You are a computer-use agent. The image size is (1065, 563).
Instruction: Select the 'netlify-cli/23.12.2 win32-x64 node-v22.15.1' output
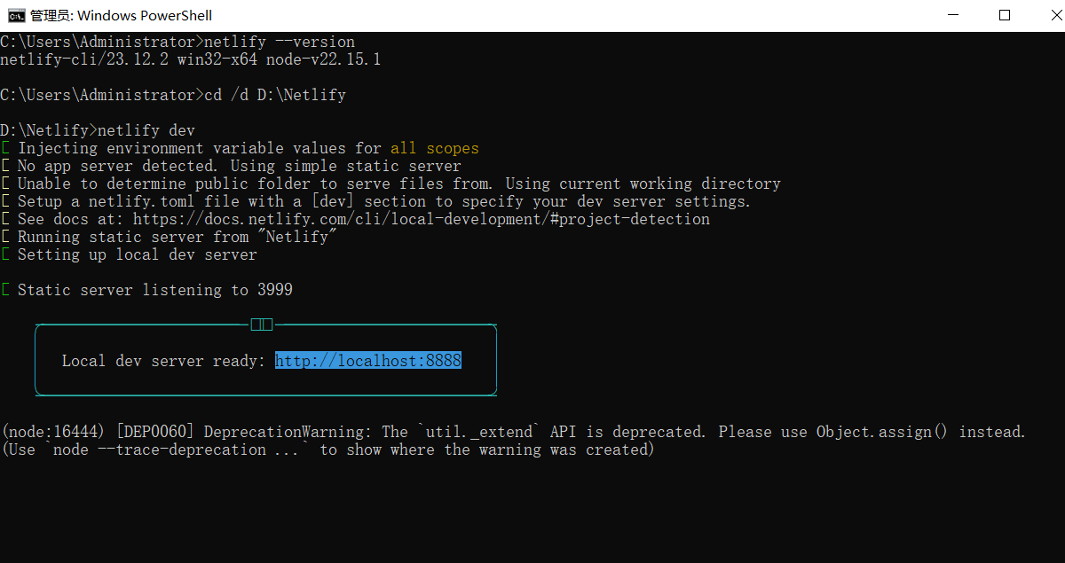(191, 59)
